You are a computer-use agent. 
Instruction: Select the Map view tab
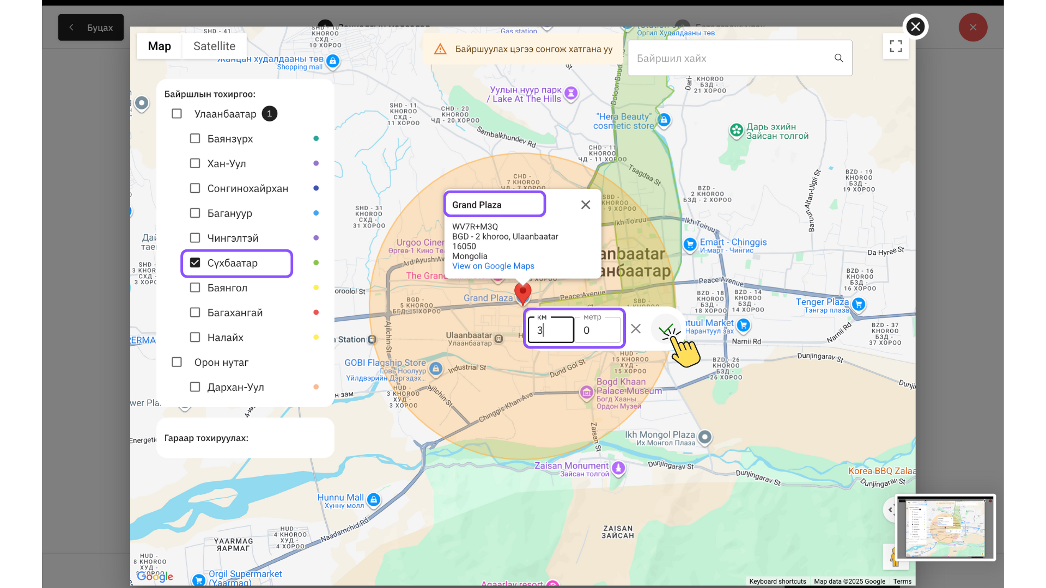point(159,46)
